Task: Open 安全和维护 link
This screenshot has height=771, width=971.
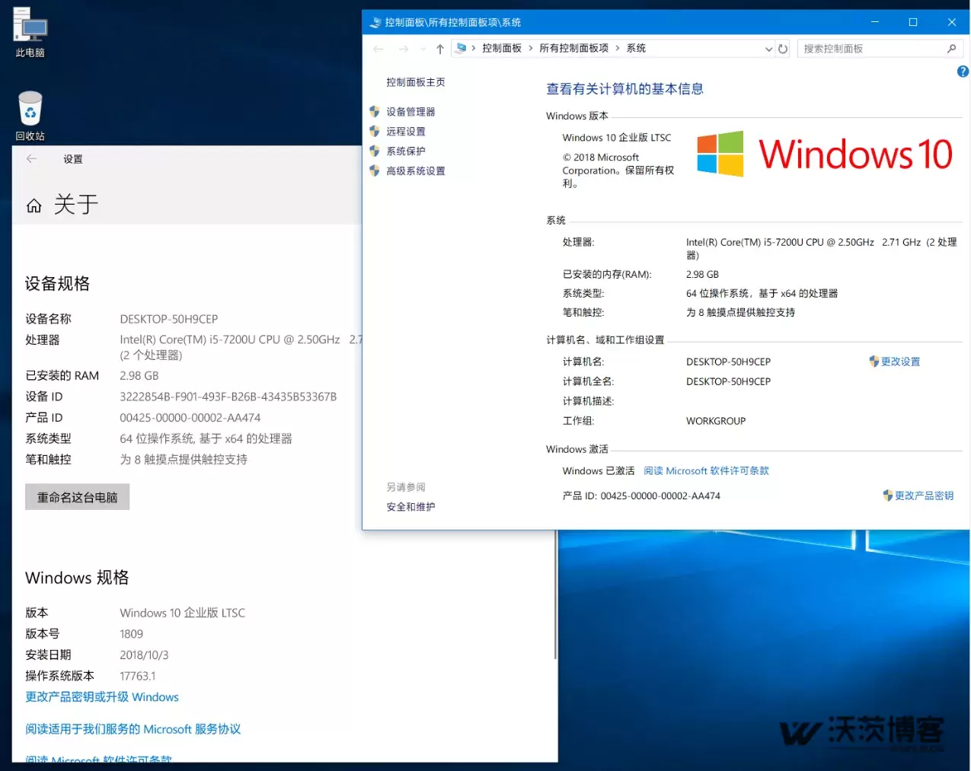Action: pyautogui.click(x=410, y=506)
